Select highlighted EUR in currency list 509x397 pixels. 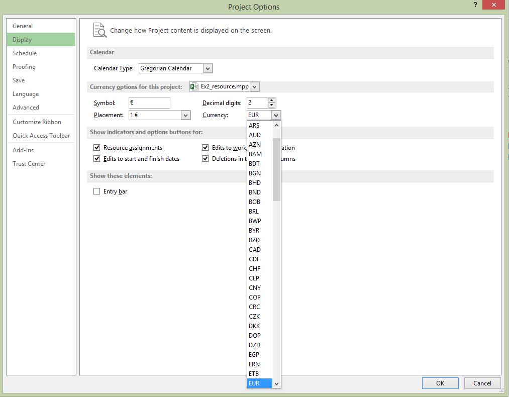[260, 383]
